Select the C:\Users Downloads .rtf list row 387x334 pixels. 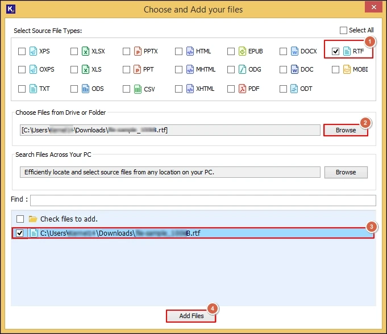point(193,233)
